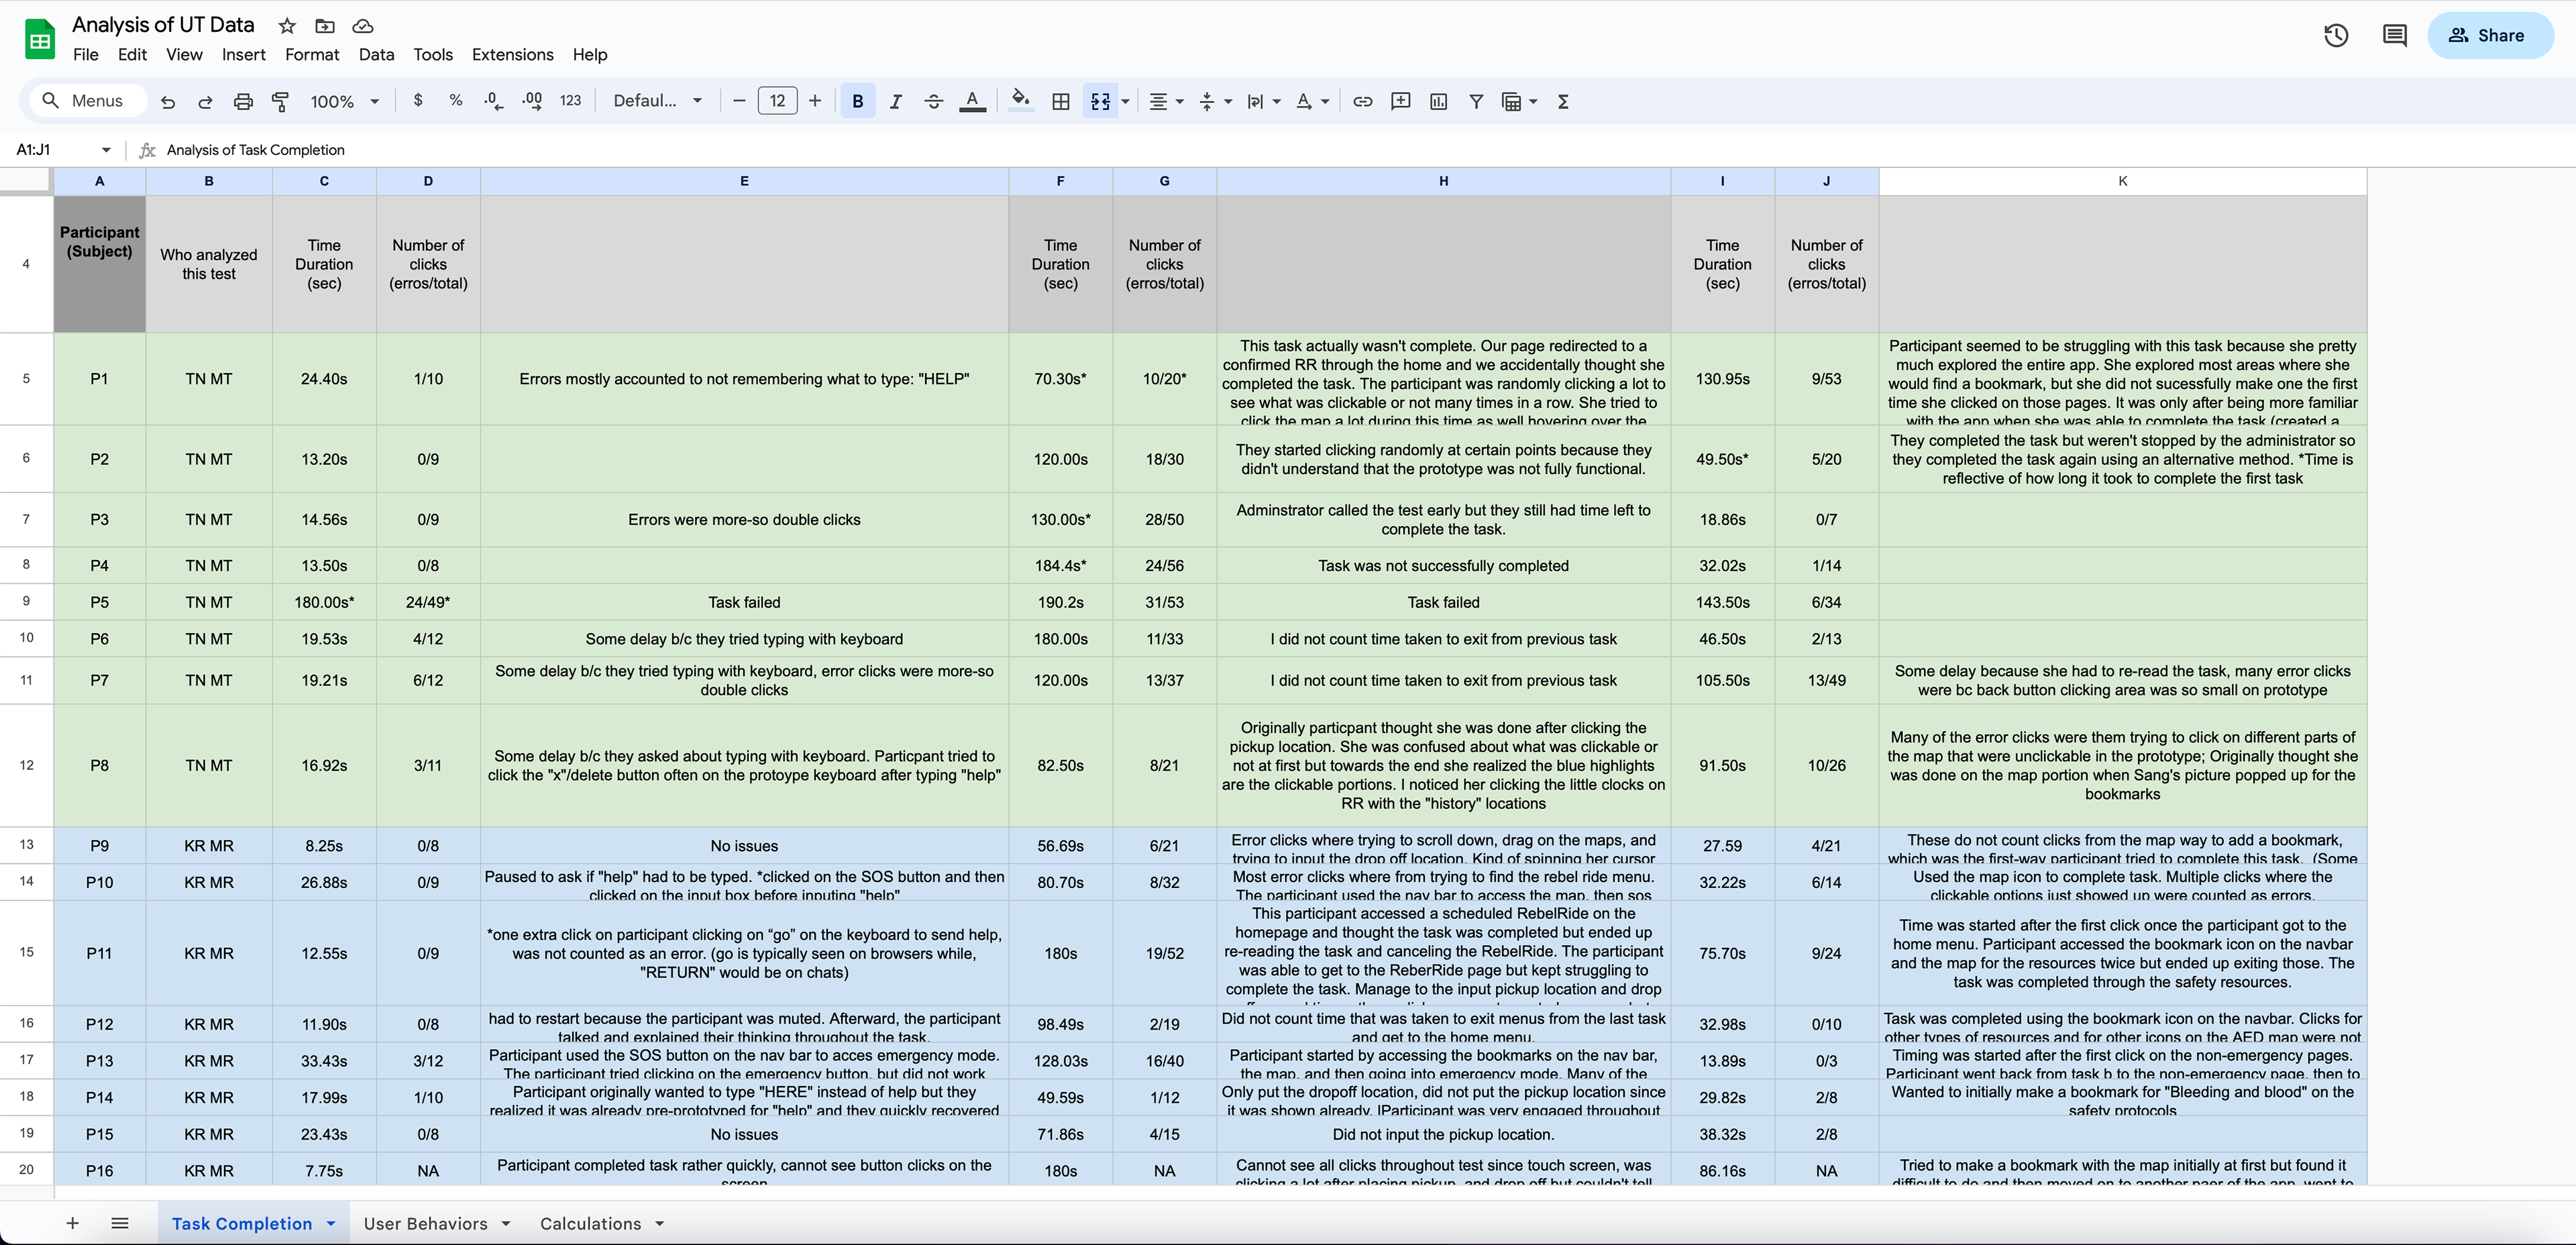Image resolution: width=2576 pixels, height=1245 pixels.
Task: Increase decimal places
Action: point(532,101)
